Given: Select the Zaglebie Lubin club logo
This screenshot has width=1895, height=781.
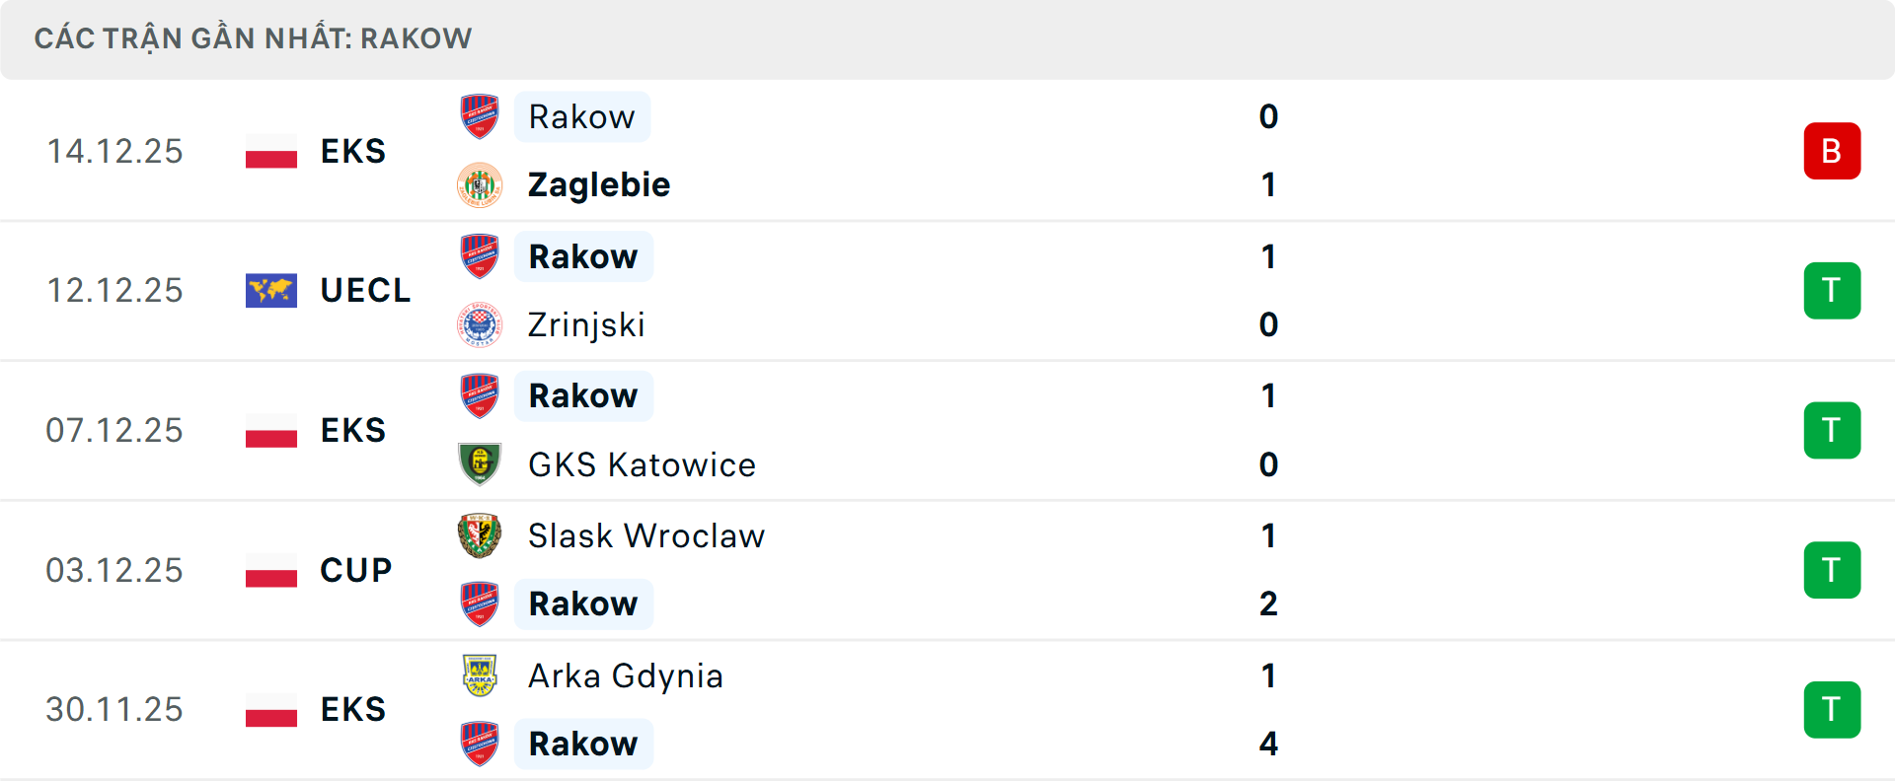Looking at the screenshot, I should coord(480,184).
